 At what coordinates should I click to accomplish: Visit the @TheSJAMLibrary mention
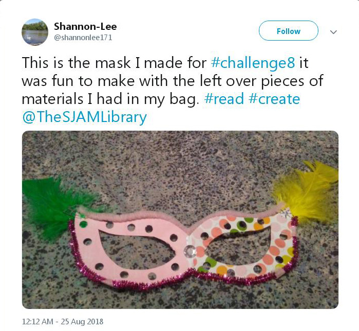click(84, 117)
